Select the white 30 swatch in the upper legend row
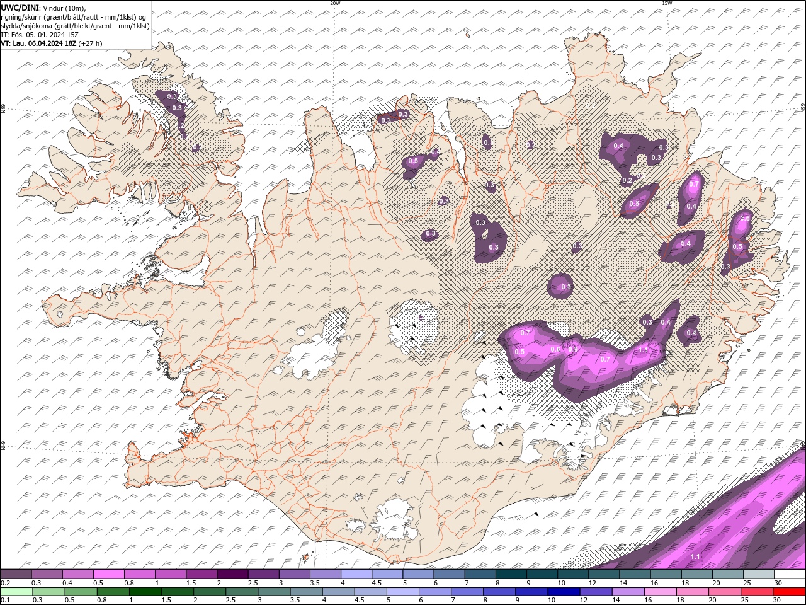Screen dimensions: 806x605 click(790, 574)
